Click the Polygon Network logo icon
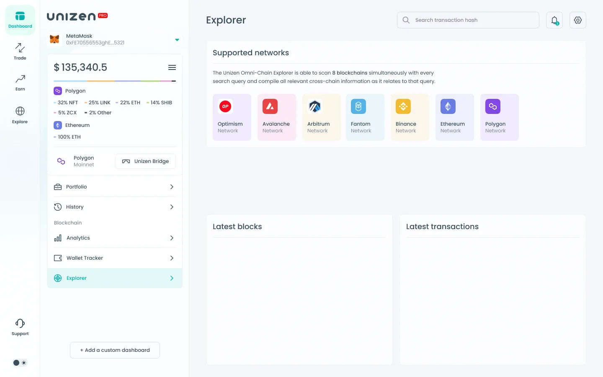Viewport: 603px width, 377px height. pos(493,106)
